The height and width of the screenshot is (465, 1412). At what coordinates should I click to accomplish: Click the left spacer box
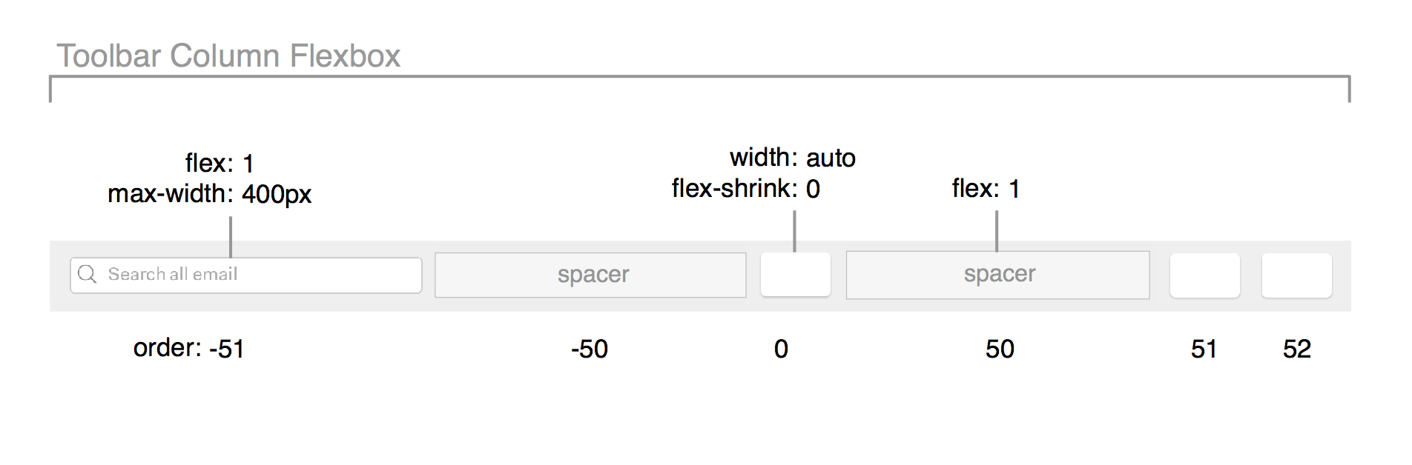(590, 275)
